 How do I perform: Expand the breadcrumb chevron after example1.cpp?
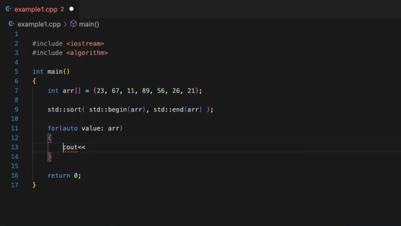tap(65, 24)
